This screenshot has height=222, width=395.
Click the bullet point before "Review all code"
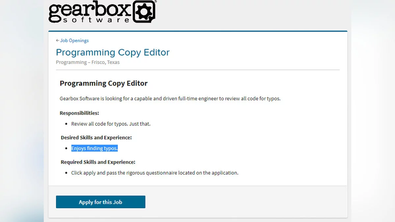[x=66, y=124]
